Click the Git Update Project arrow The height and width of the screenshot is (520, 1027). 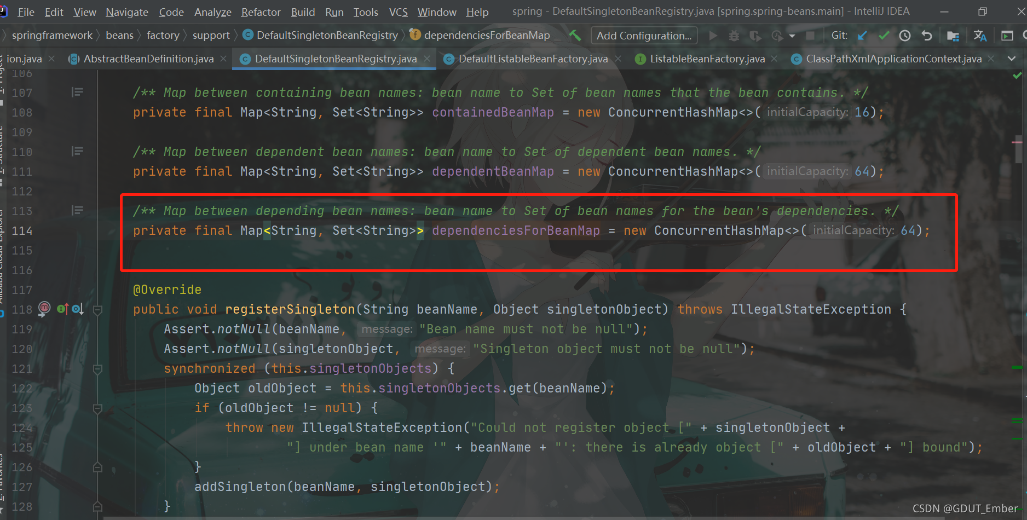point(862,36)
